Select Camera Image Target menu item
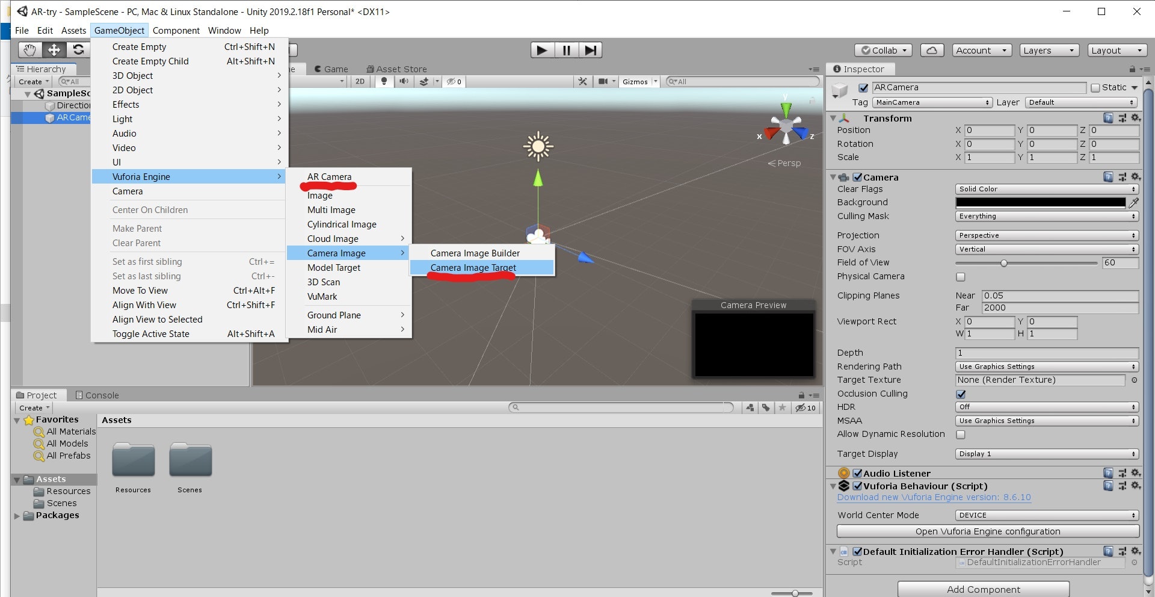 482,268
